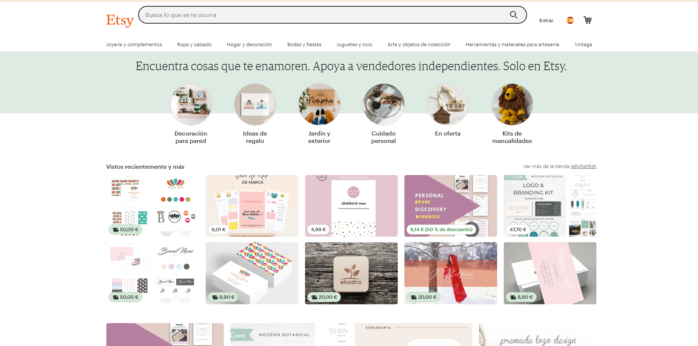Select the Jardín y exterior category image
Image resolution: width=698 pixels, height=346 pixels.
pos(319,105)
